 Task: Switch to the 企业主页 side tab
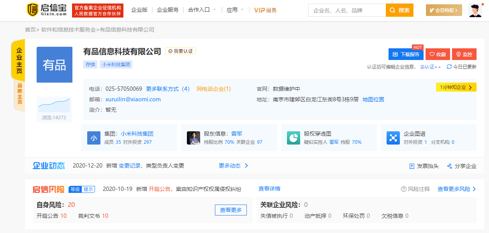coord(19,60)
